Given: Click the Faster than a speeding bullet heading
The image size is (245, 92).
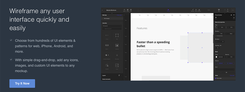Looking at the screenshot, I should [153, 44].
